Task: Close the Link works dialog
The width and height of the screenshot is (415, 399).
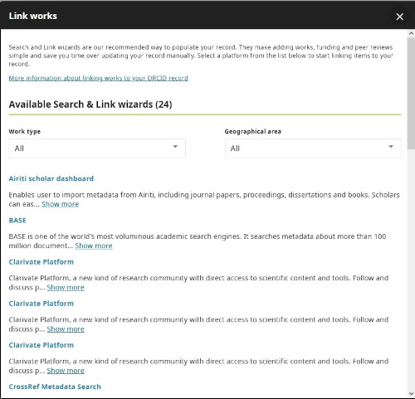Action: point(399,17)
